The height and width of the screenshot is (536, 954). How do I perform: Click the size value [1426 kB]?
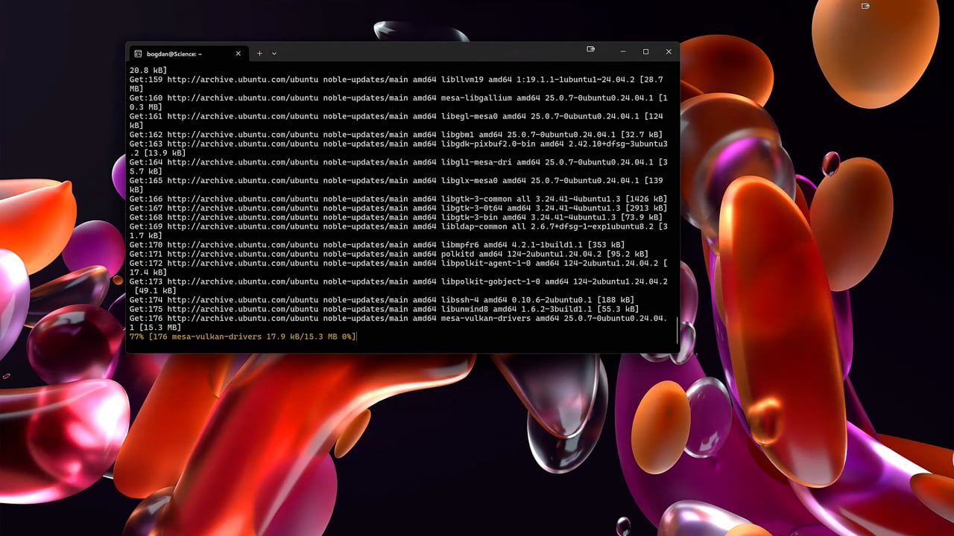(x=646, y=199)
